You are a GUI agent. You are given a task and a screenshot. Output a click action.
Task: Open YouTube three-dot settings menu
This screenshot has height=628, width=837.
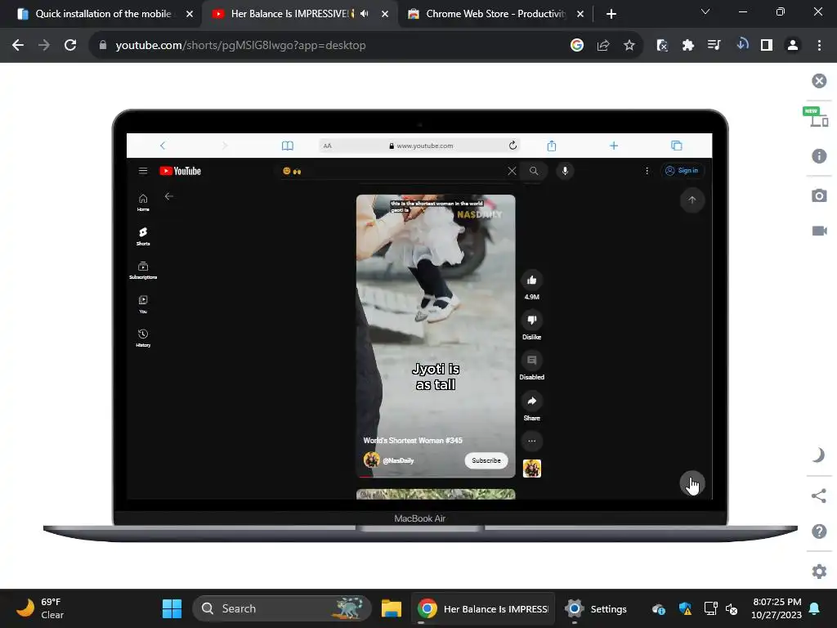[x=647, y=171]
